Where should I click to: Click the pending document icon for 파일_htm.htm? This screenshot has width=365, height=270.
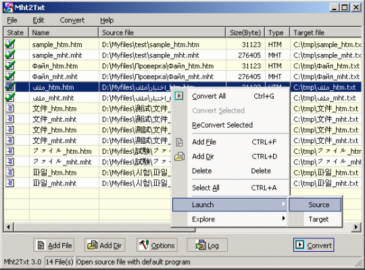click(x=10, y=172)
